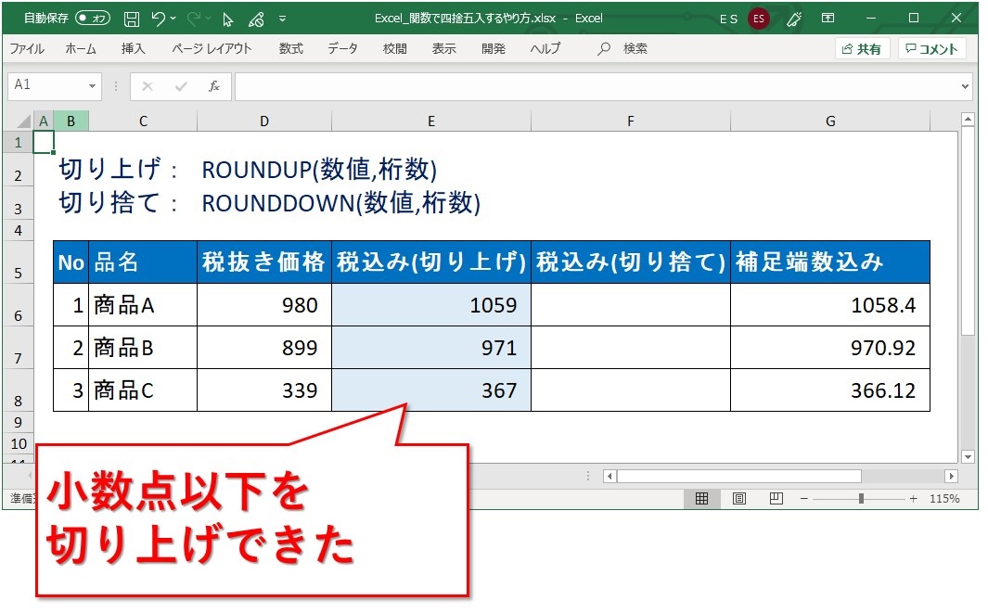The width and height of the screenshot is (988, 613).
Task: Switch to Page Break Preview icon
Action: click(776, 499)
